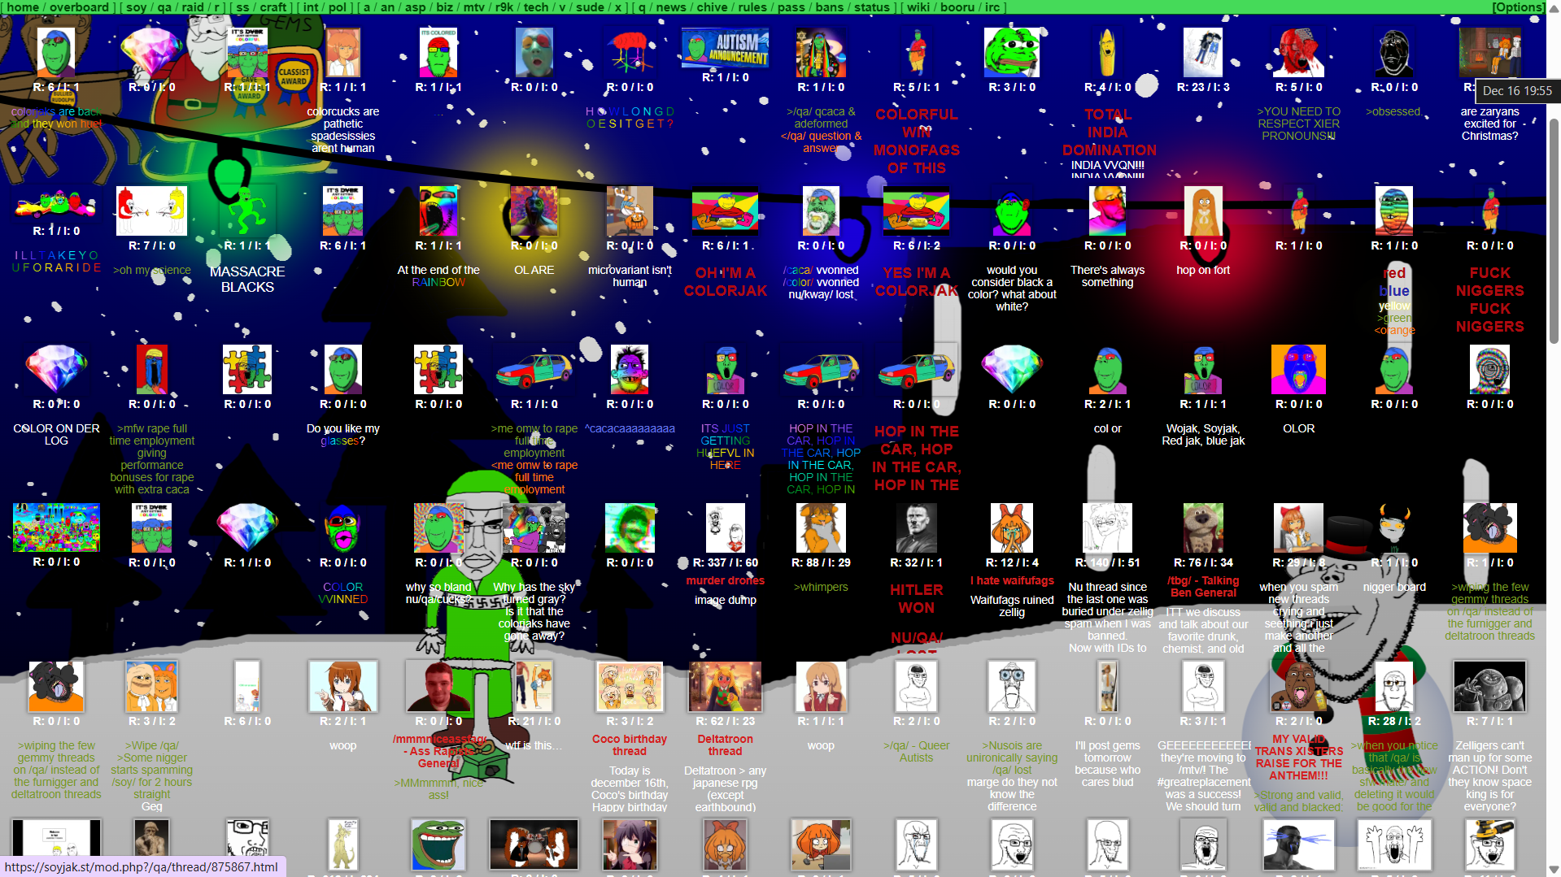This screenshot has width=1561, height=877.
Task: Open the 'hop on fort' thread image
Action: click(x=1202, y=211)
